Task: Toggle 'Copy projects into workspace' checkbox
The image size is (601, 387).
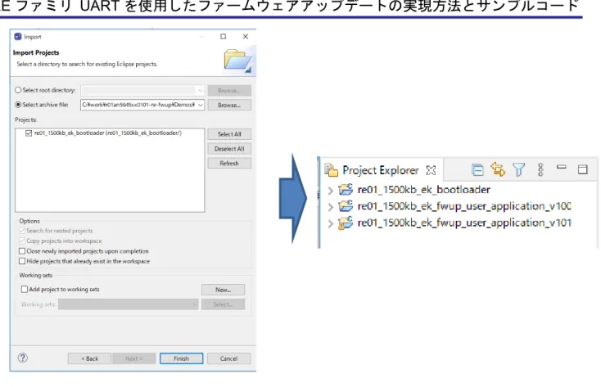Action: [x=22, y=241]
